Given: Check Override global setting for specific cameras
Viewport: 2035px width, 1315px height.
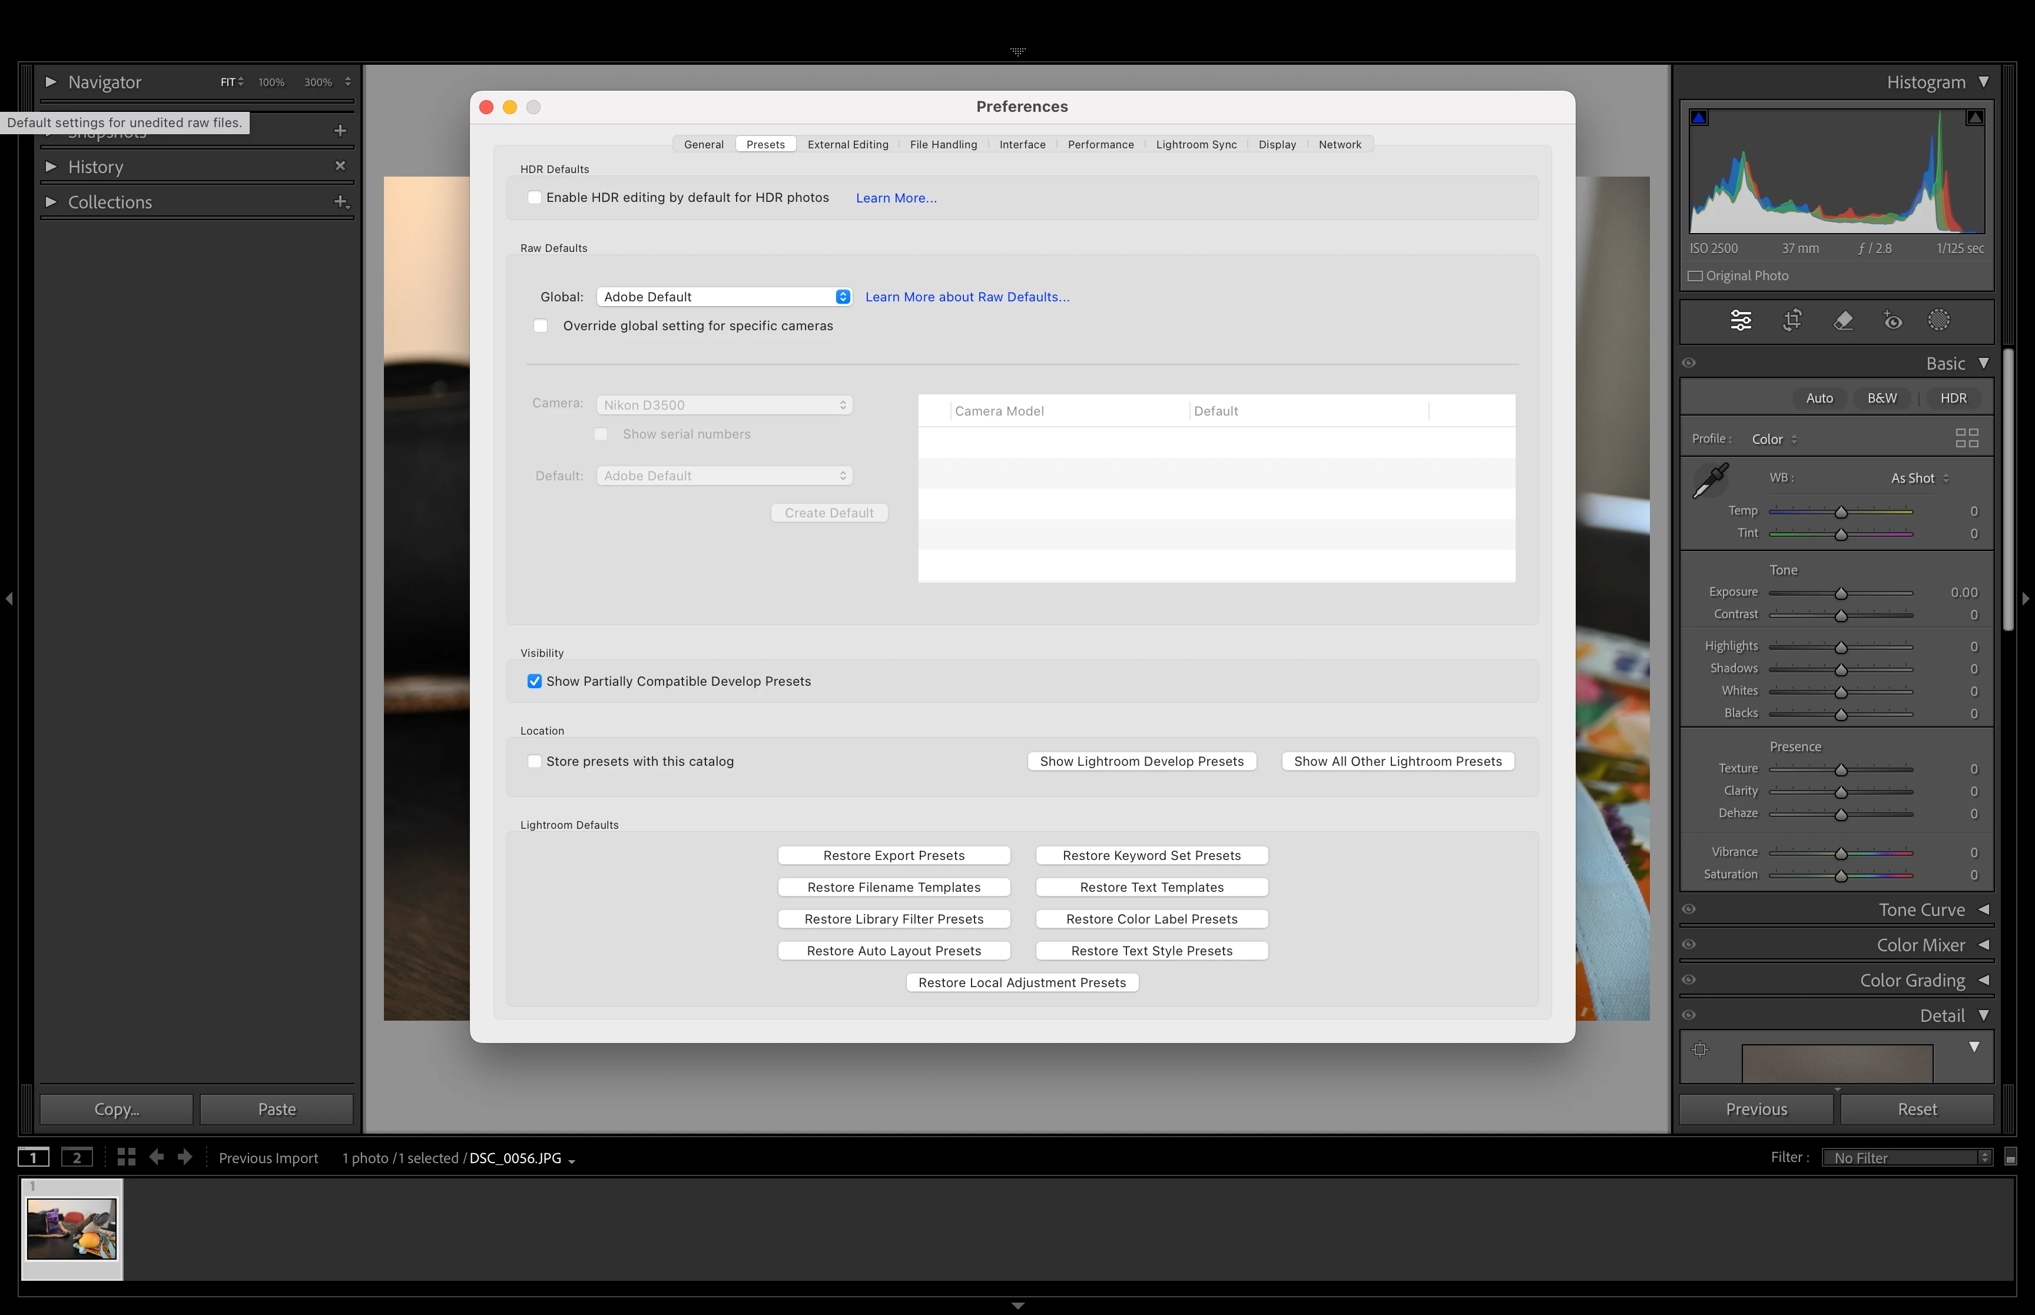Looking at the screenshot, I should click(541, 326).
